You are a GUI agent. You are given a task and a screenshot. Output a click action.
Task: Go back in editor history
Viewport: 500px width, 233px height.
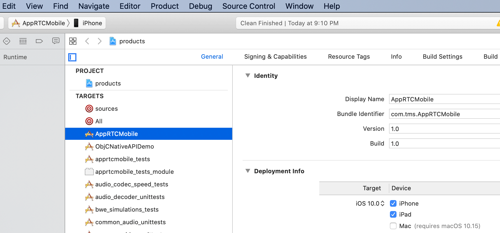87,41
